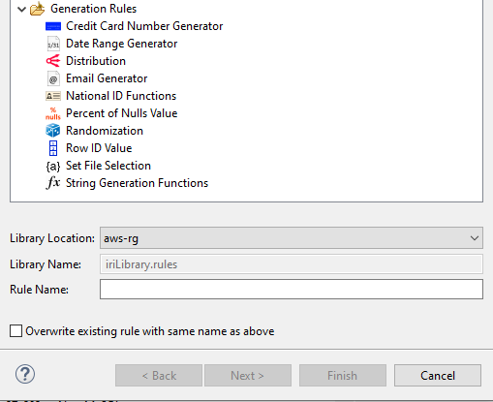Select the Row ID Value icon
This screenshot has height=402, width=493.
(53, 148)
